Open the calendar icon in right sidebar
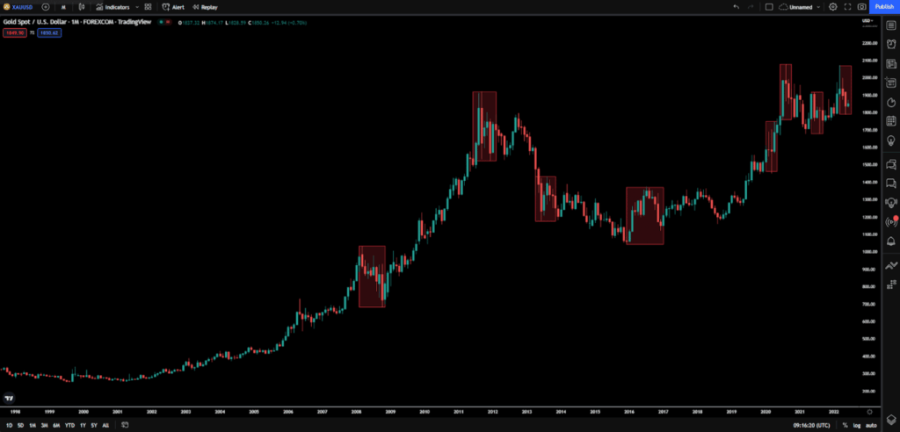The height and width of the screenshot is (432, 900). (891, 121)
